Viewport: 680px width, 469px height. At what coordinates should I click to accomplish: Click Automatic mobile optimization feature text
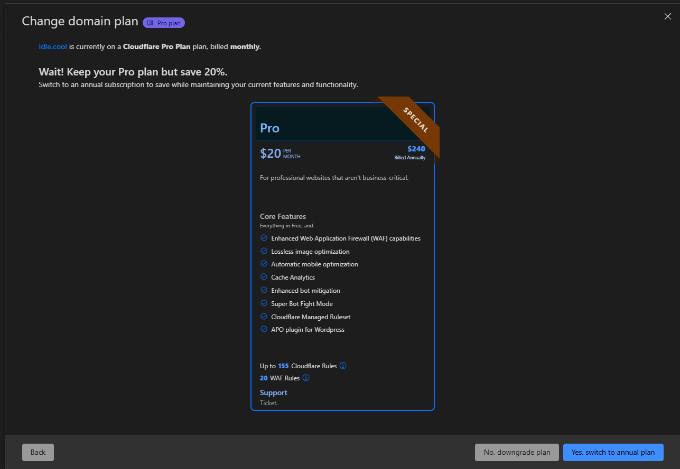(314, 264)
